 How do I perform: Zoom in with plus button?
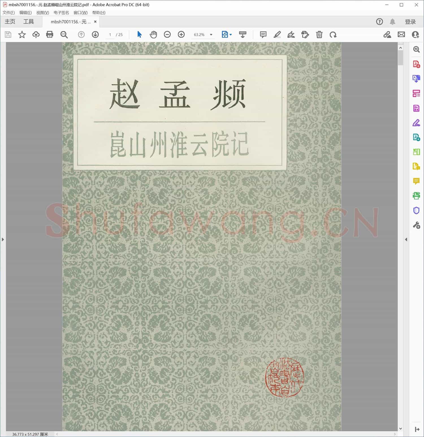(x=181, y=34)
